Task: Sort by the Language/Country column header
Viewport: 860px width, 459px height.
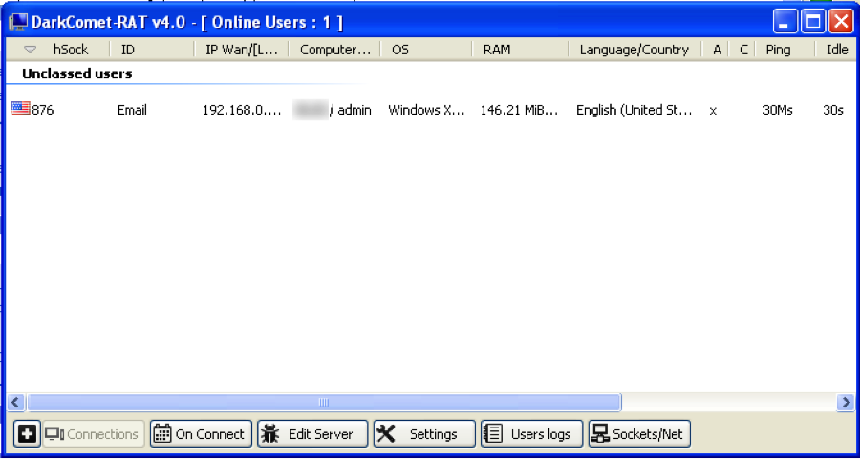Action: click(x=634, y=50)
